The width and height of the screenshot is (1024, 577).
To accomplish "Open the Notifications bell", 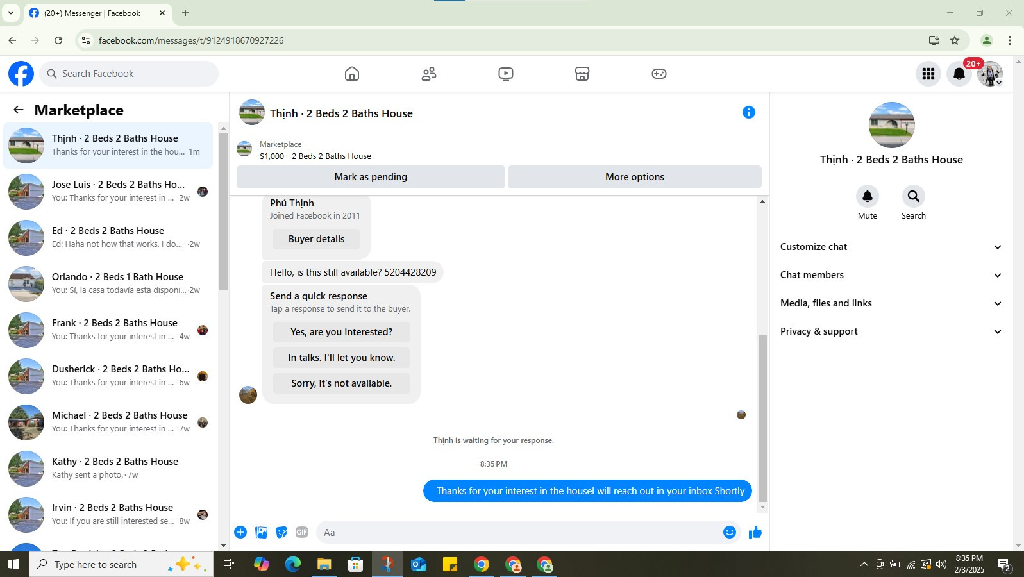I will pyautogui.click(x=959, y=74).
